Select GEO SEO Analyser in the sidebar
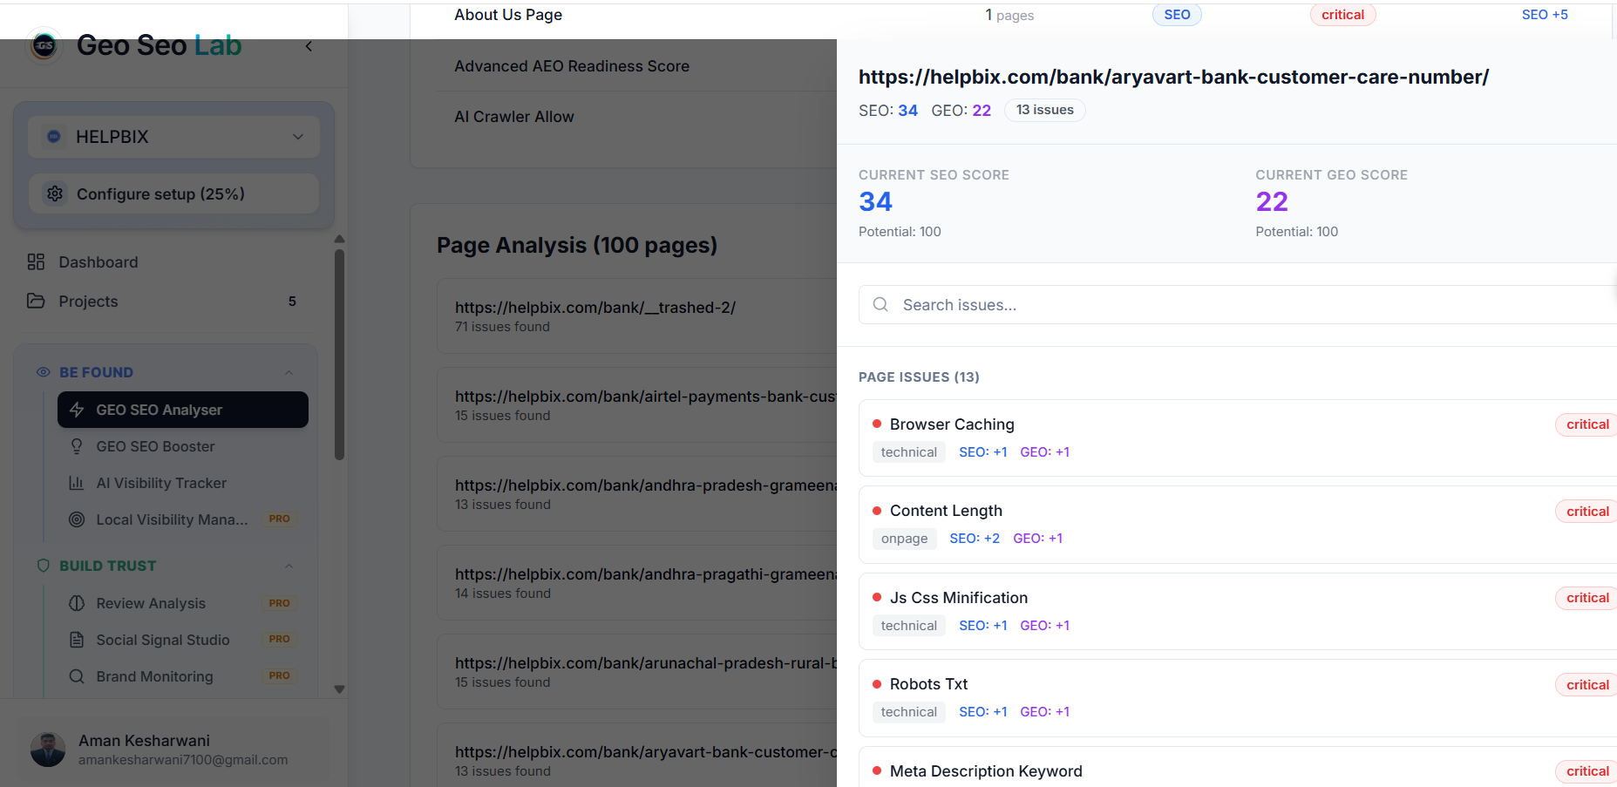This screenshot has height=787, width=1617. [183, 410]
